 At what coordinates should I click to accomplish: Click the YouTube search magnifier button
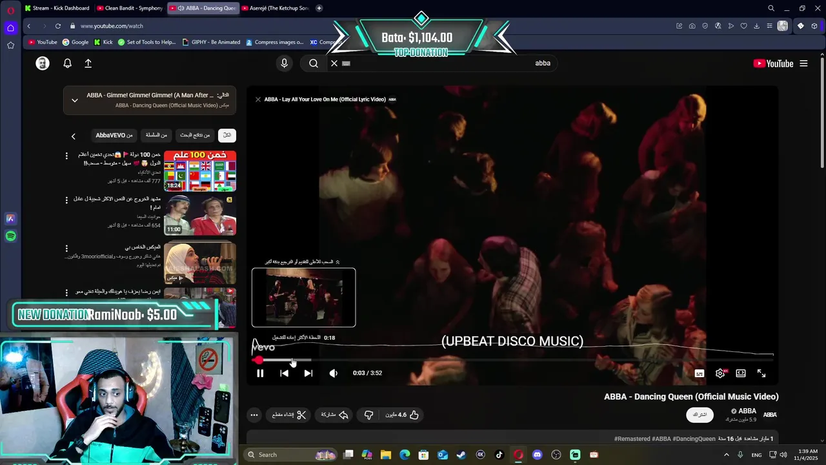(x=314, y=63)
